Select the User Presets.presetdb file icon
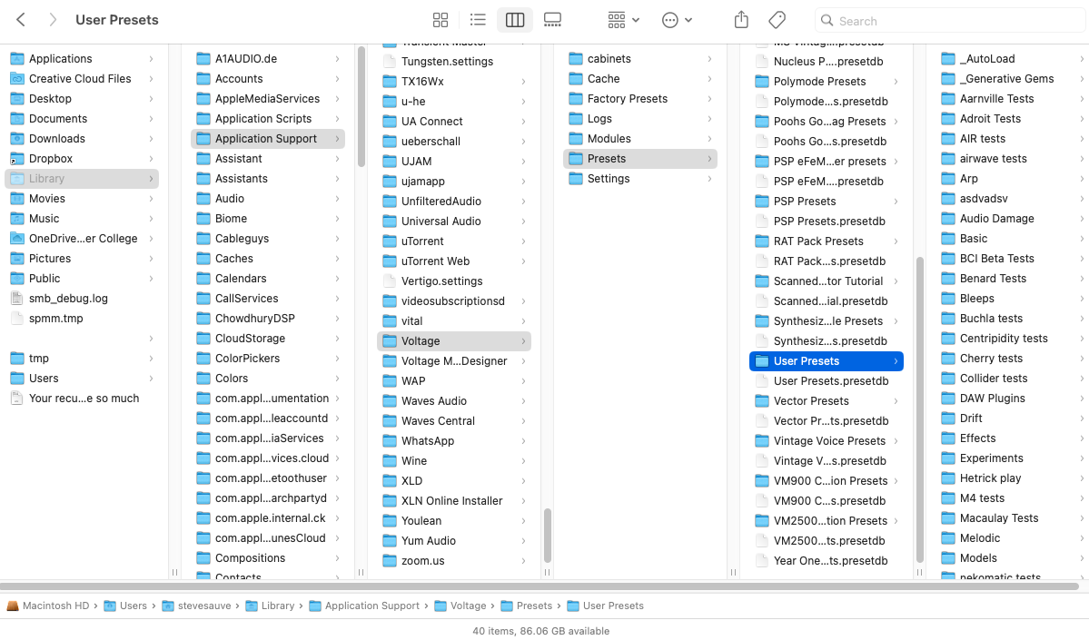Image resolution: width=1089 pixels, height=640 pixels. pos(762,381)
